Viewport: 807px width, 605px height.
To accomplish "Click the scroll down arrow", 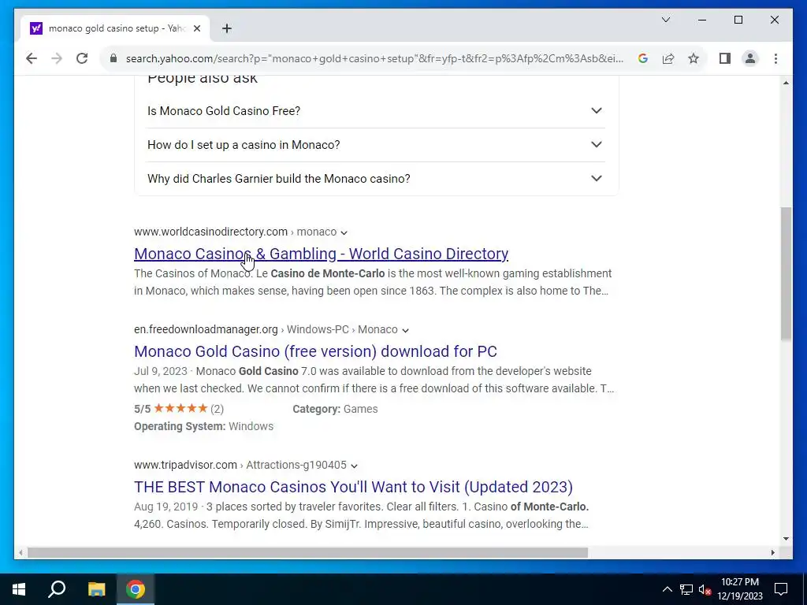I will (x=786, y=539).
